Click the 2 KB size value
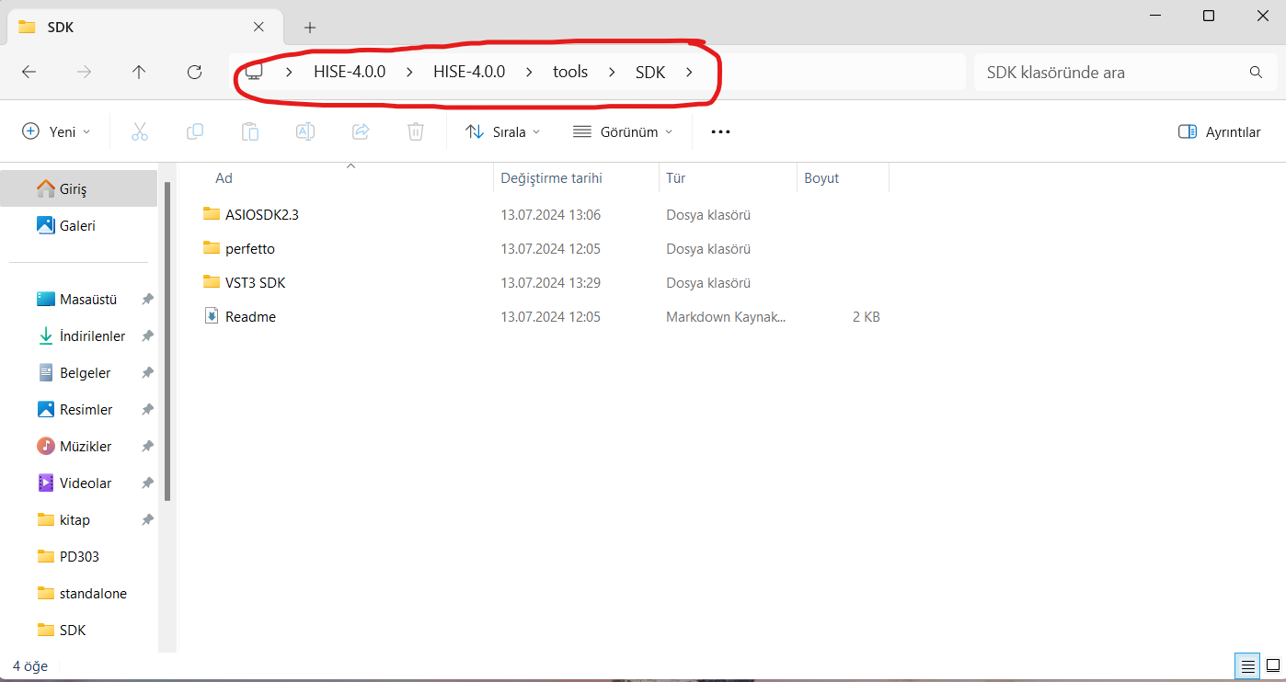 [x=866, y=316]
